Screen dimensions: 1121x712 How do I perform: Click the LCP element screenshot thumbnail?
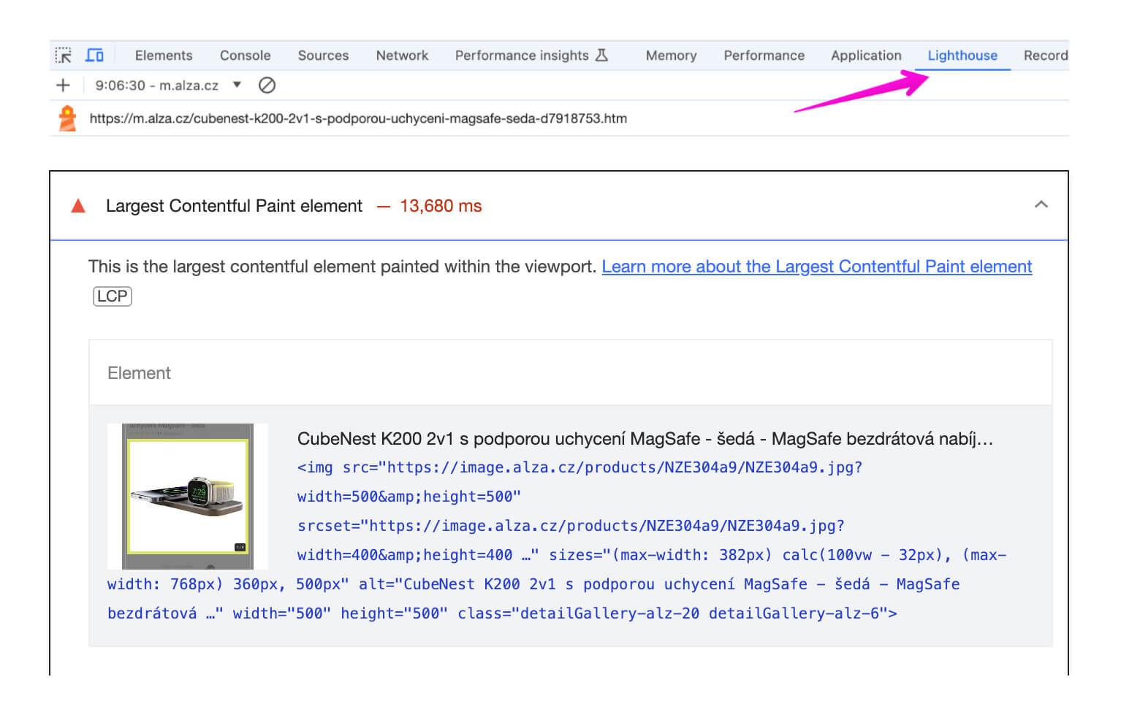coord(188,497)
